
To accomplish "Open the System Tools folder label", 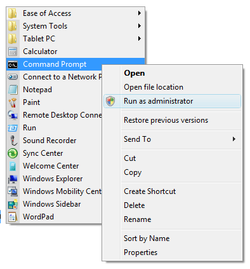I will pos(45,26).
